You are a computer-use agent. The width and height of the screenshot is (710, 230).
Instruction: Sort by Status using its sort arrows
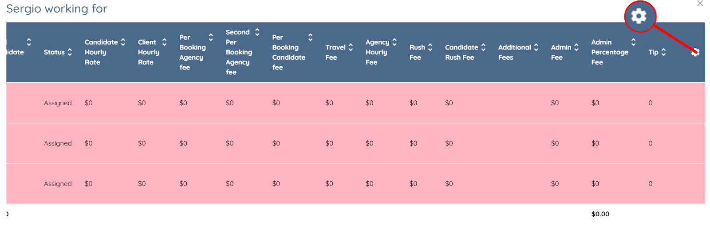tap(70, 52)
